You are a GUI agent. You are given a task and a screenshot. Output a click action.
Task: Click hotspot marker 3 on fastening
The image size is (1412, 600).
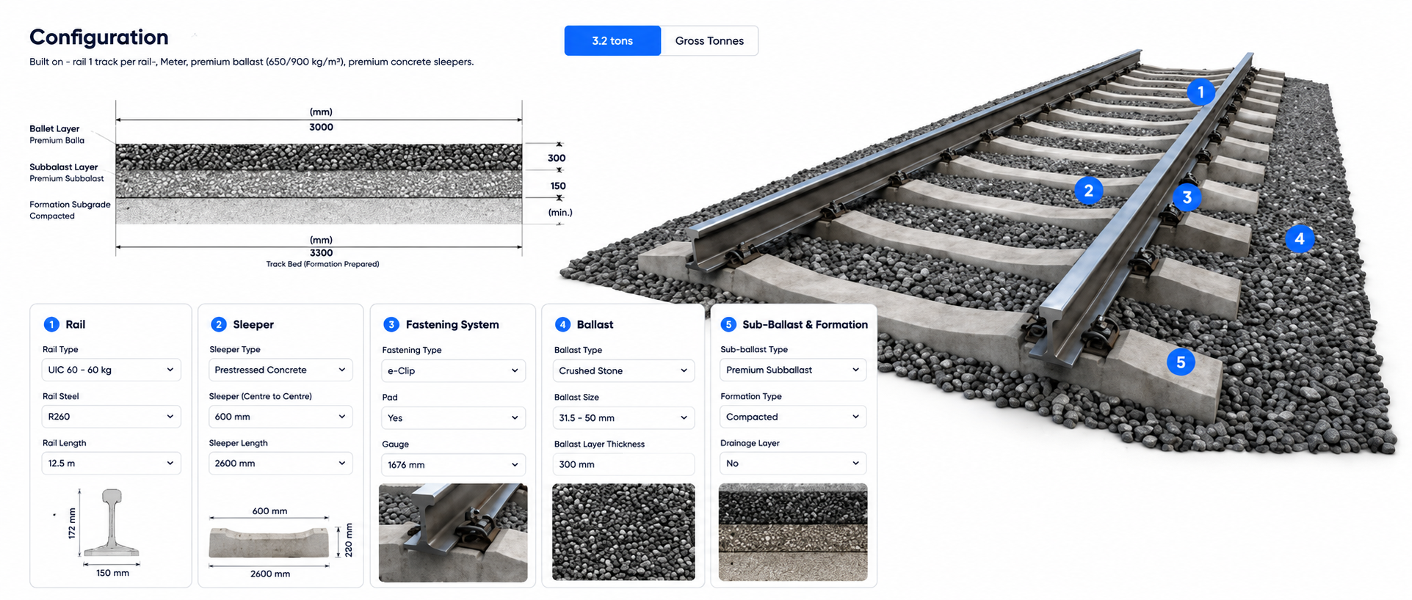[1187, 197]
